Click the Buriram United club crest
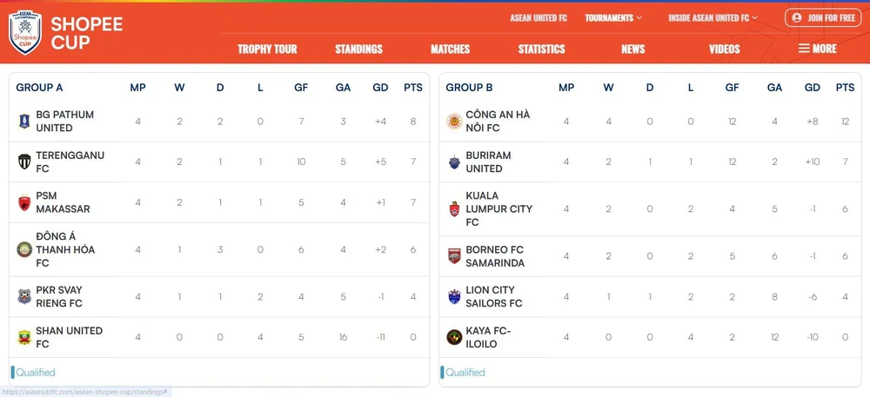Viewport: 870px width, 397px height. [x=454, y=162]
